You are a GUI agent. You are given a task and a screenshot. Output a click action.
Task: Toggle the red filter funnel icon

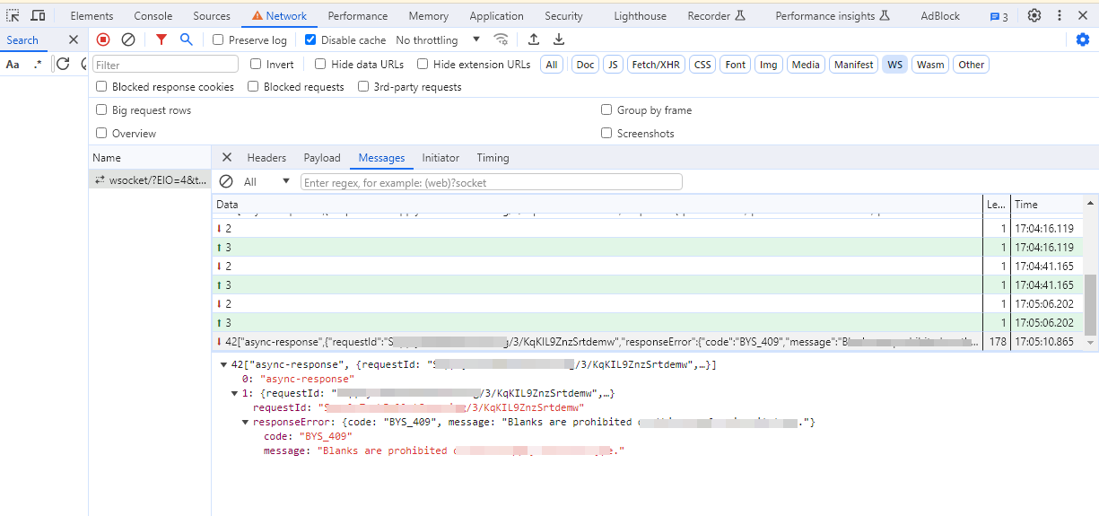pyautogui.click(x=161, y=39)
